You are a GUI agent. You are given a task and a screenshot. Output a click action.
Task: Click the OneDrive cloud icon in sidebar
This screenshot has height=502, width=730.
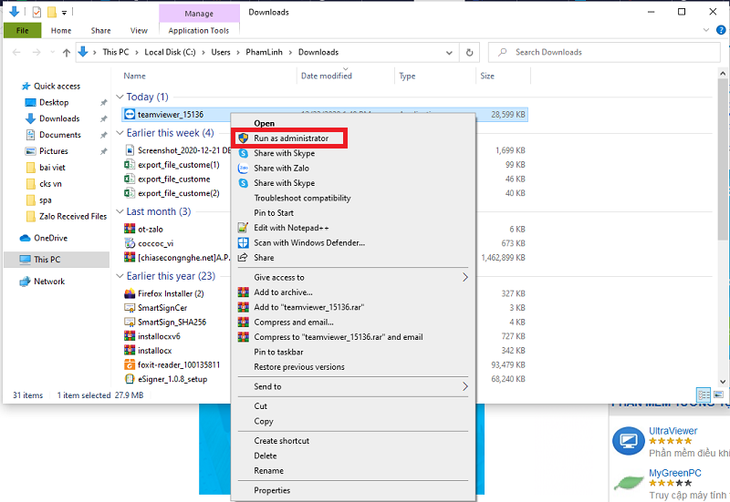pyautogui.click(x=26, y=238)
